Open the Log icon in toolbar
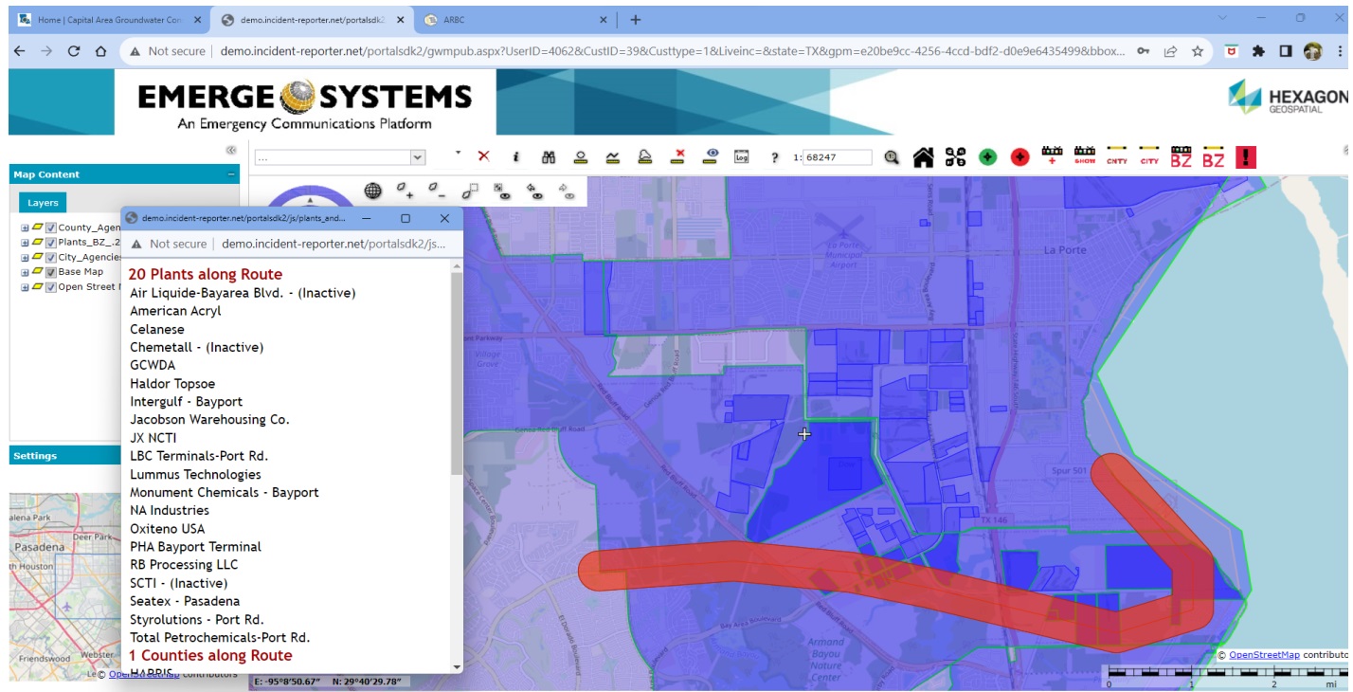This screenshot has width=1353, height=692. point(742,157)
